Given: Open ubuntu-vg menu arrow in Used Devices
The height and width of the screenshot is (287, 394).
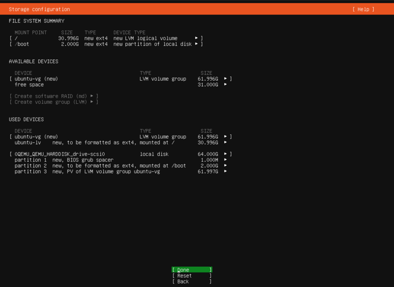Looking at the screenshot, I should [226, 137].
